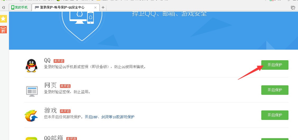This screenshot has height=140, width=298.
Task: Click the restore tabs icon at right
Action: click(293, 8)
